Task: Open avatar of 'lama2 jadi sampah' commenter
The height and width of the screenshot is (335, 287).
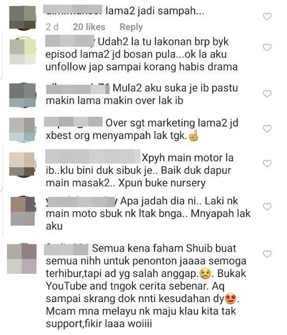Action: [x=23, y=17]
